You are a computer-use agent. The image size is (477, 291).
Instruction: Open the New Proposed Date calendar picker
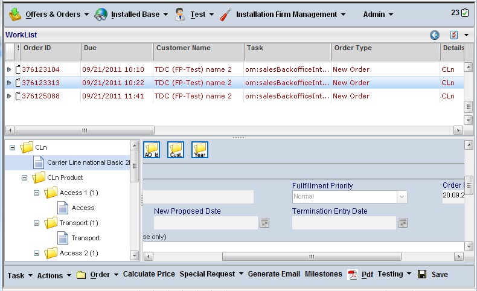click(x=264, y=223)
